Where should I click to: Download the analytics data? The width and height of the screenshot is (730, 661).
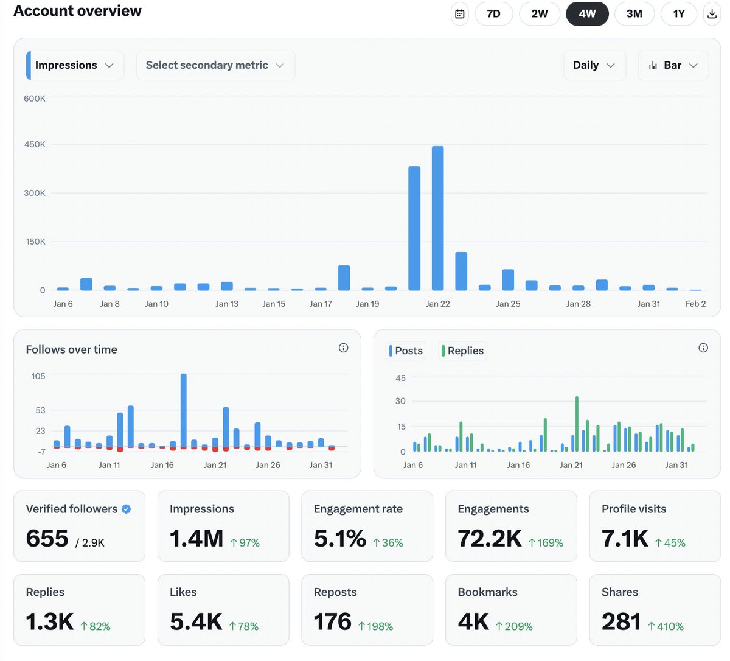[x=712, y=14]
